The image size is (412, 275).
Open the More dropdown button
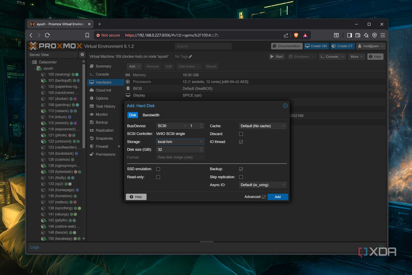[x=357, y=56]
